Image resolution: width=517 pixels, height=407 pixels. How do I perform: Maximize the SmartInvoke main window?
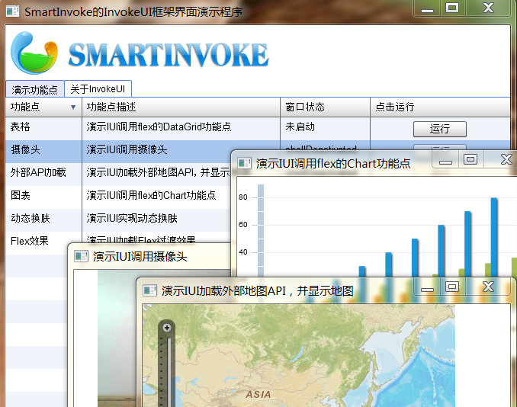(452, 8)
